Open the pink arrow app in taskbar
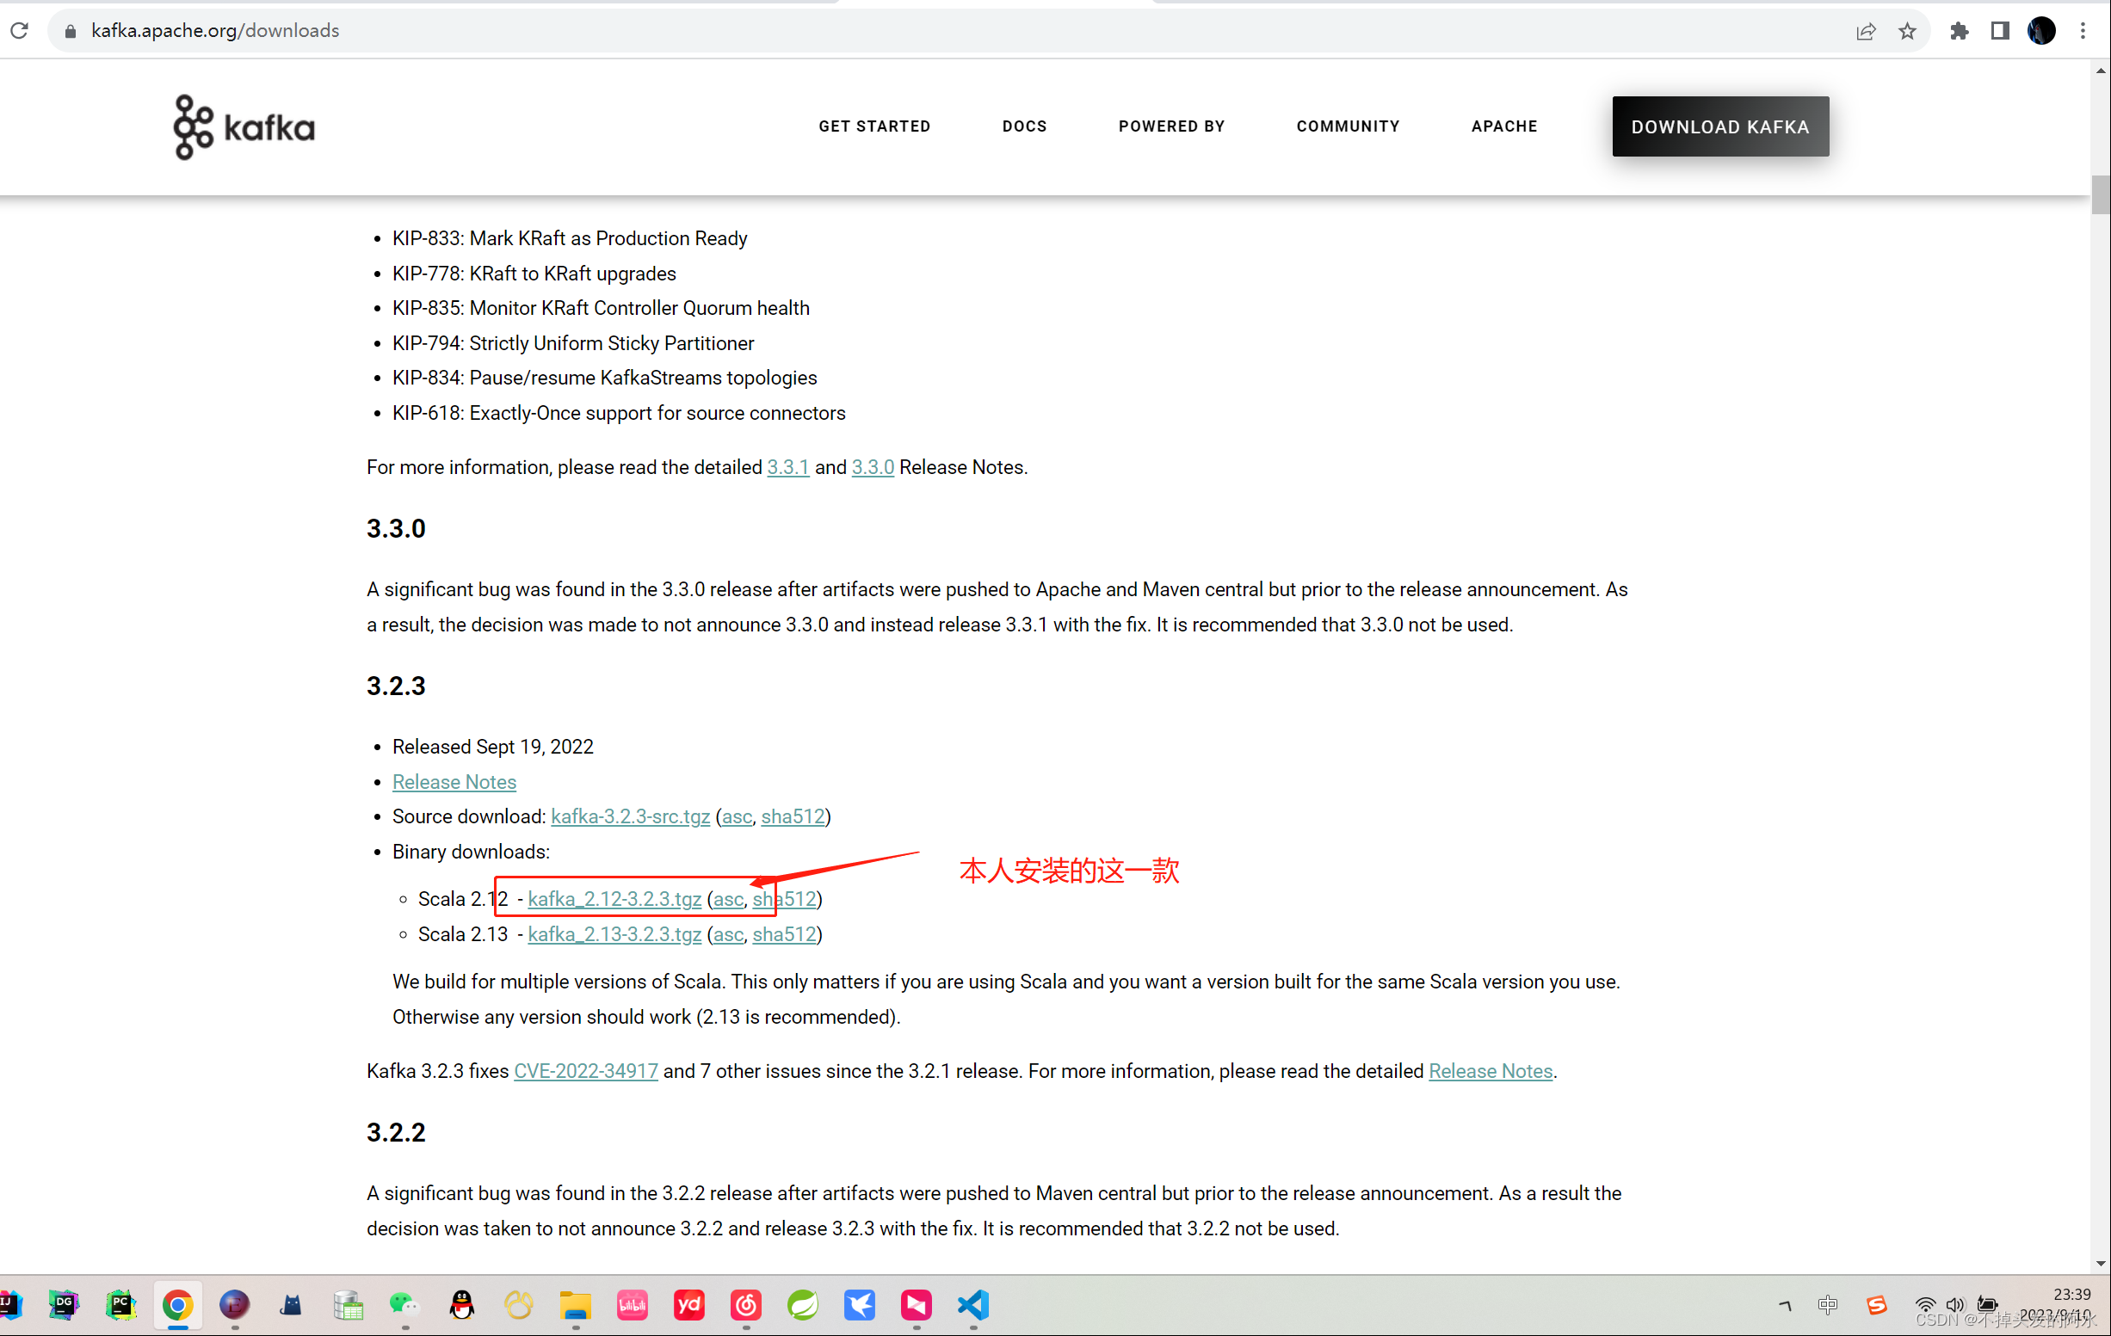 point(917,1304)
